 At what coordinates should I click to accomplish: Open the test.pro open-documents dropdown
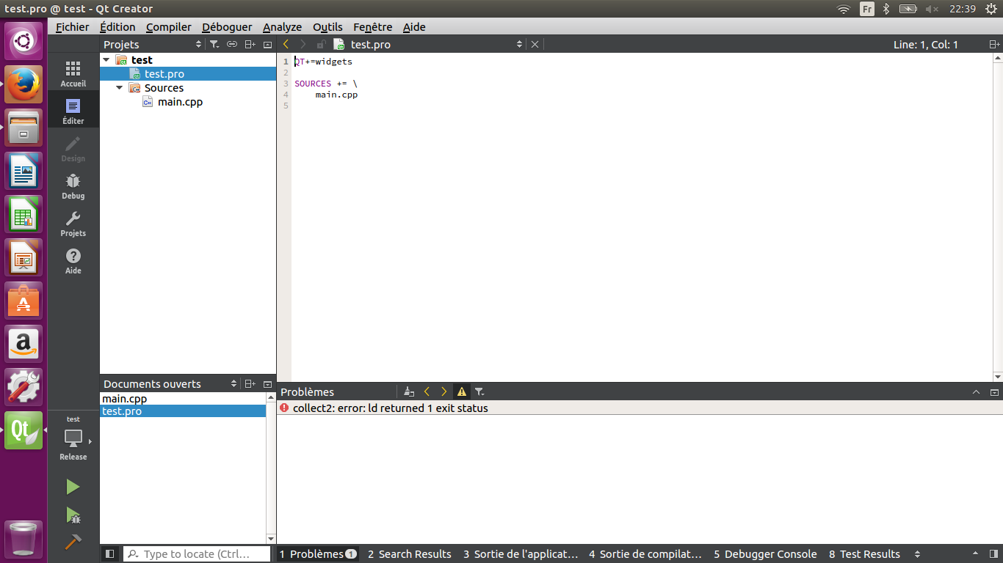click(x=519, y=45)
